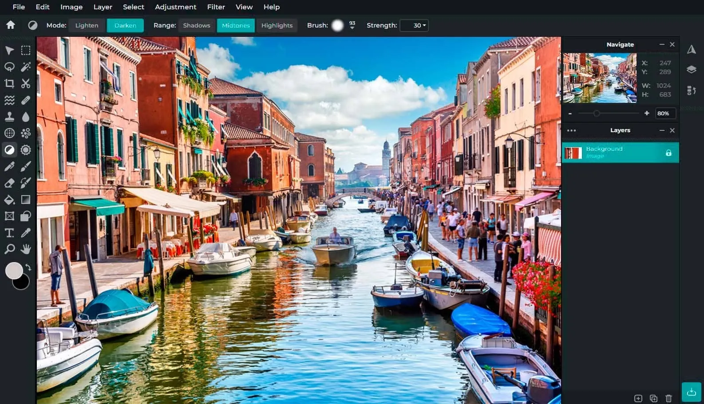Pick the Text tool
Image resolution: width=704 pixels, height=404 pixels.
coord(9,233)
